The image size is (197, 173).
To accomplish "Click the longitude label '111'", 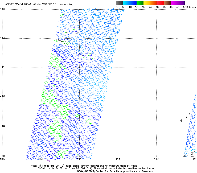I will (x=79, y=159).
